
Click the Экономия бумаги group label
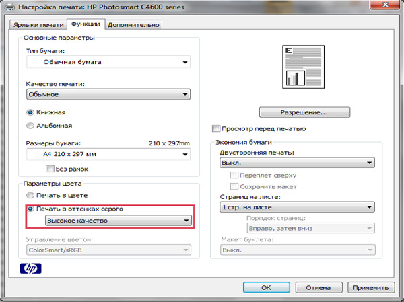coord(244,142)
